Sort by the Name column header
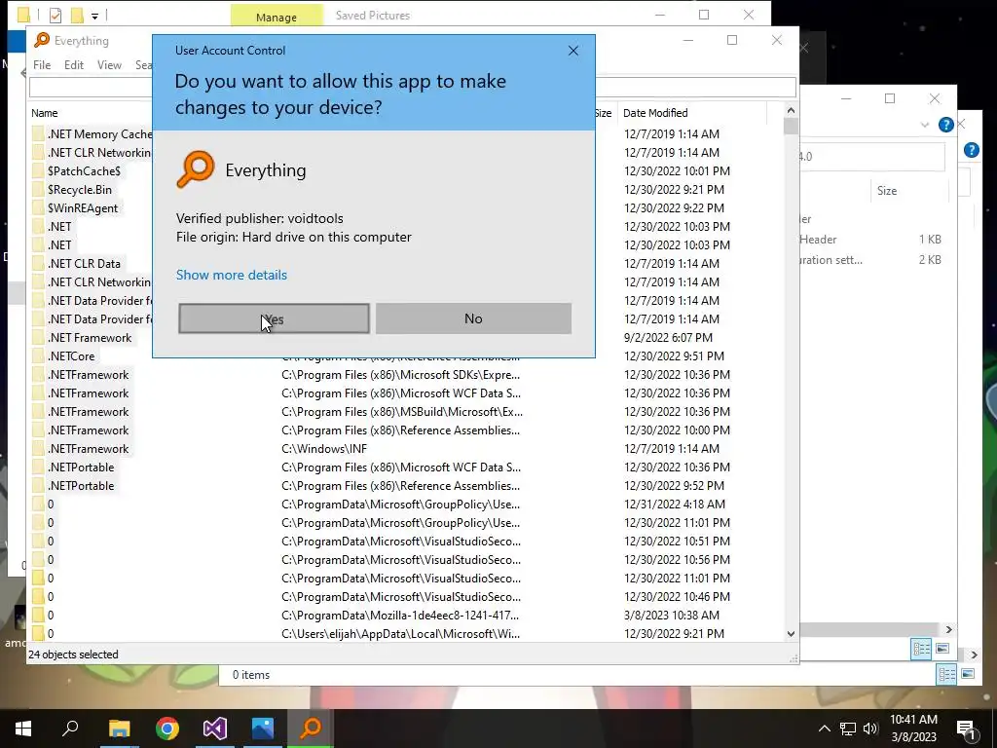Screen dimensions: 997x748 coord(45,113)
